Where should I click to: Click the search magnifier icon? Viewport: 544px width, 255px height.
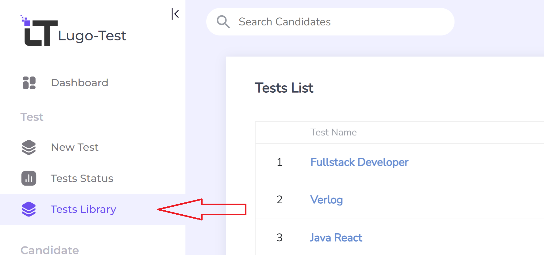pyautogui.click(x=223, y=22)
